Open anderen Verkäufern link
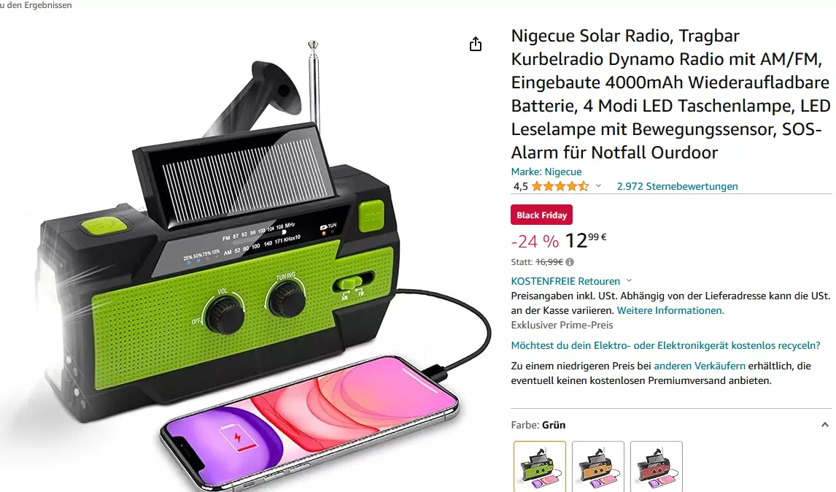 click(699, 366)
